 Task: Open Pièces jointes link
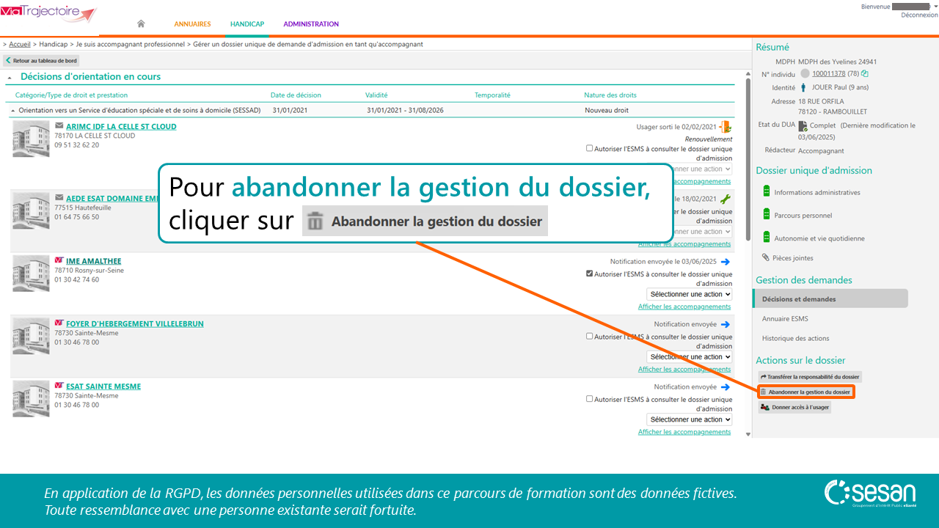[793, 258]
